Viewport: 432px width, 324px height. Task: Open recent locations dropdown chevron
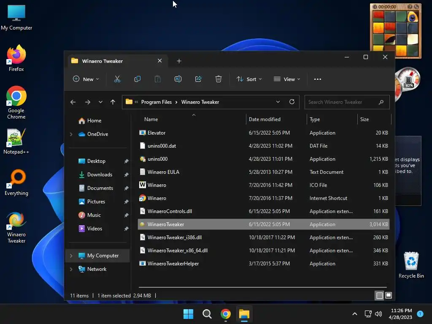[100, 102]
